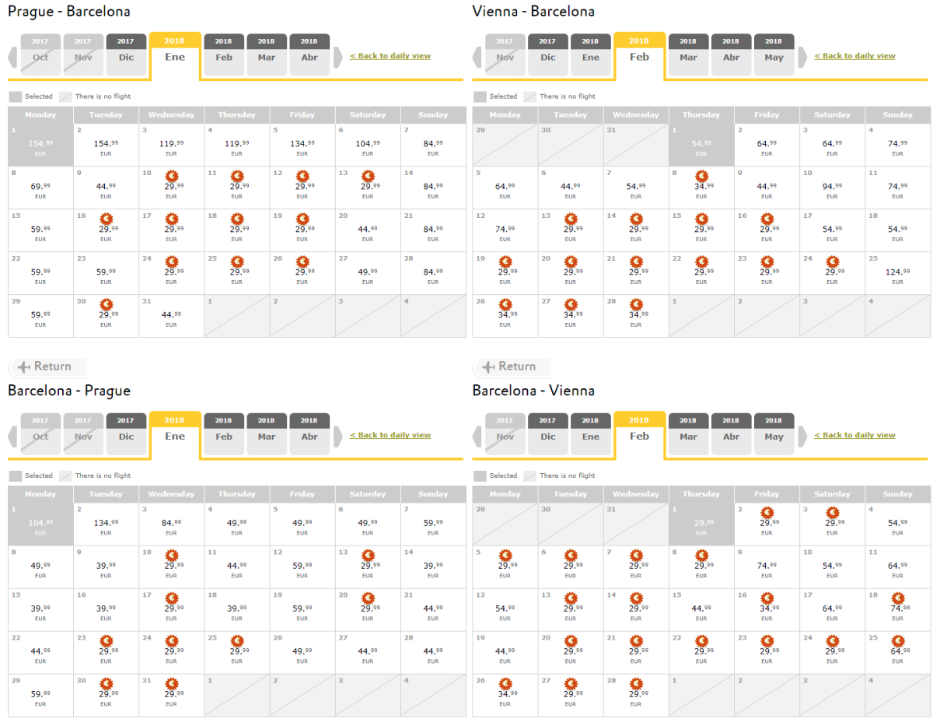Viewport: 933px width, 719px height.
Task: Click promo badge on February 2, Barcelona - Vienna
Action: [x=767, y=512]
